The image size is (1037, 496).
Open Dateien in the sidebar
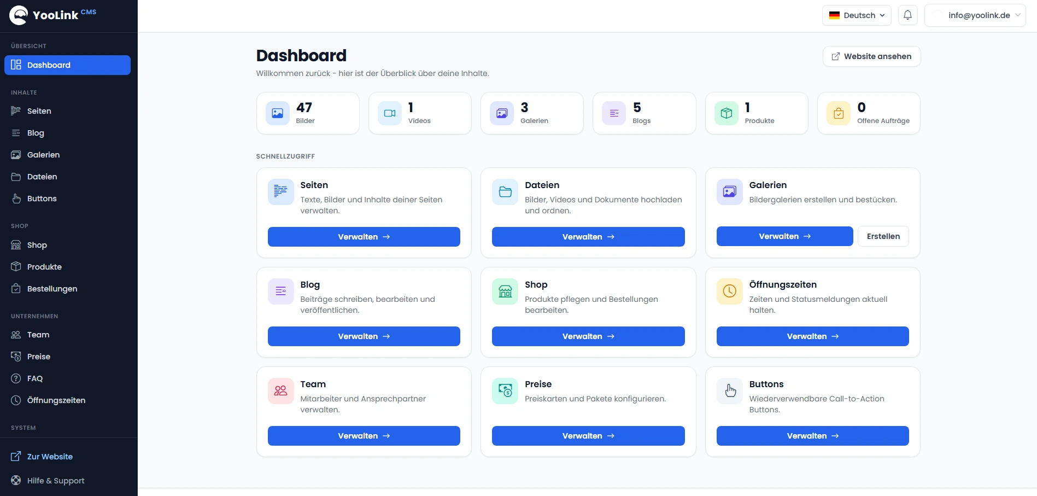[x=67, y=177]
